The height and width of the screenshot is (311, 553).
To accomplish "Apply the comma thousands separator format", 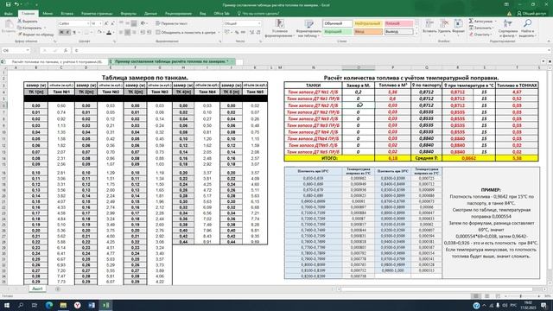I will (243, 33).
